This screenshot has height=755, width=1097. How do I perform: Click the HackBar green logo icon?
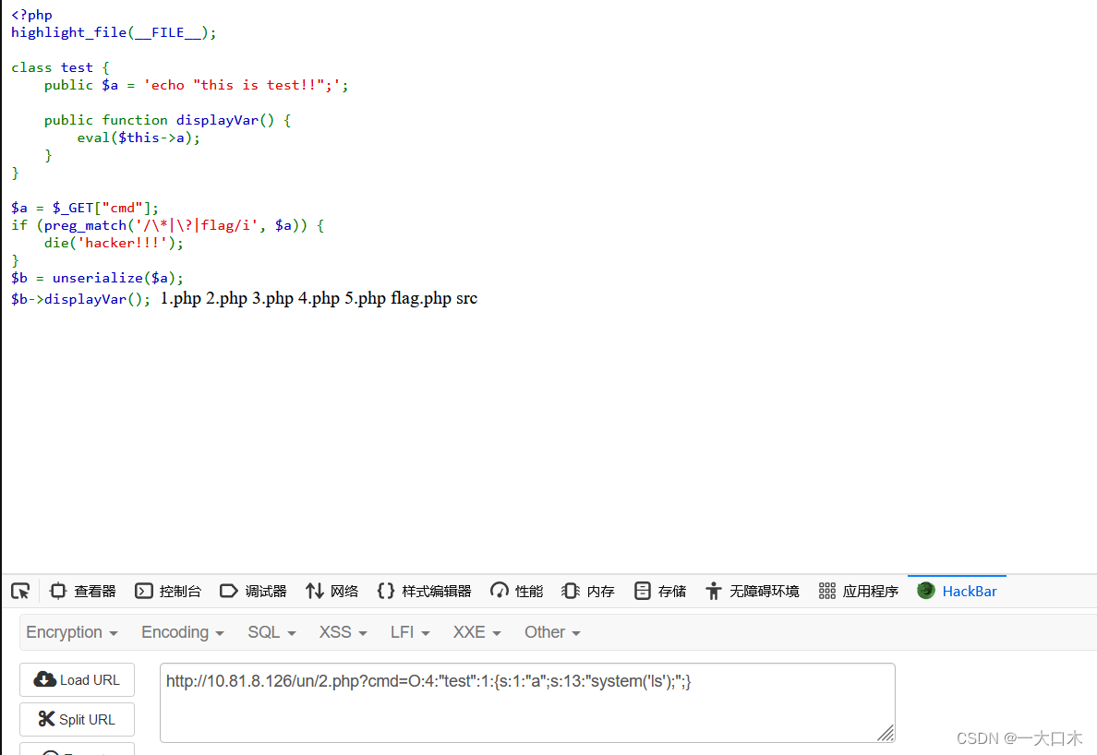[x=925, y=591]
